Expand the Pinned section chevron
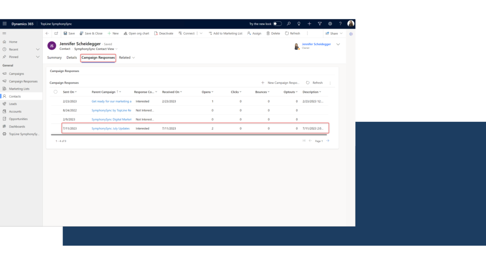486x273 pixels. click(37, 57)
